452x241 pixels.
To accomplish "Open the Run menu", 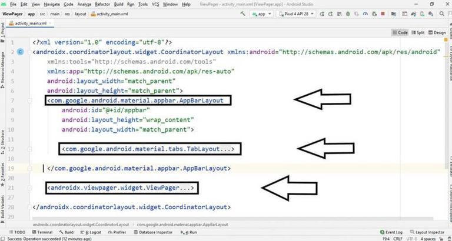I will (131, 4).
